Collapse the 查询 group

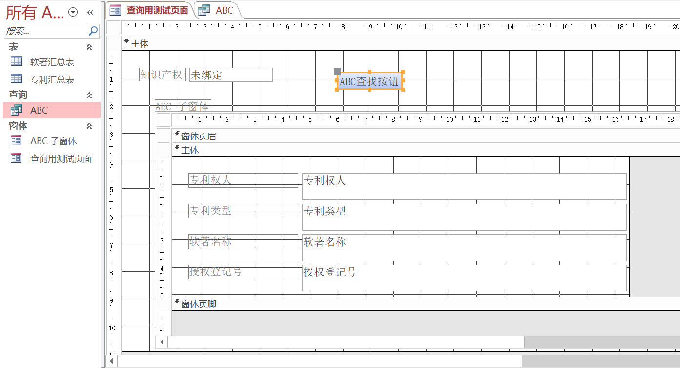pyautogui.click(x=89, y=95)
